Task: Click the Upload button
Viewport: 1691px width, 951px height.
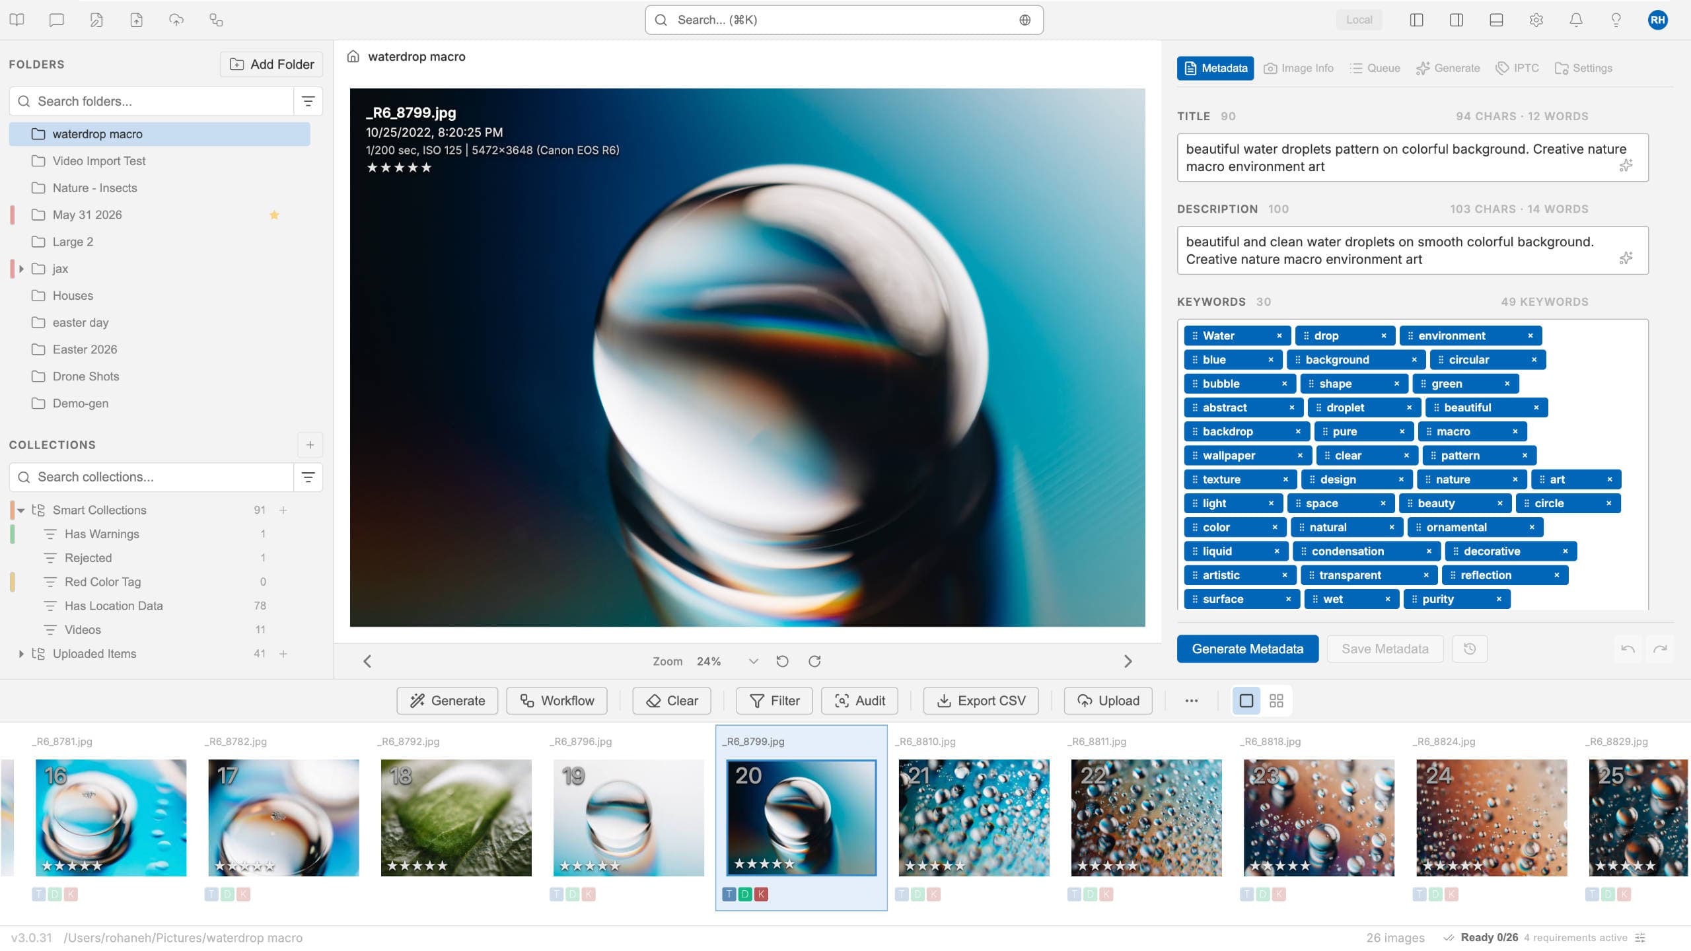Action: tap(1108, 701)
